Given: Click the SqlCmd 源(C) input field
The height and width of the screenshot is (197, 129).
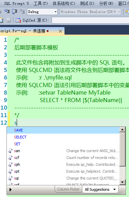Looking at the screenshot, I should coord(90,20).
